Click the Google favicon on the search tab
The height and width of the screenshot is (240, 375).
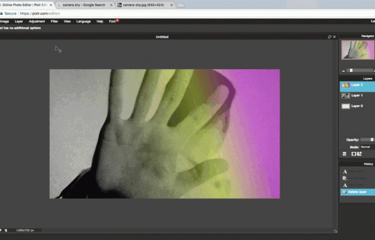[59, 5]
